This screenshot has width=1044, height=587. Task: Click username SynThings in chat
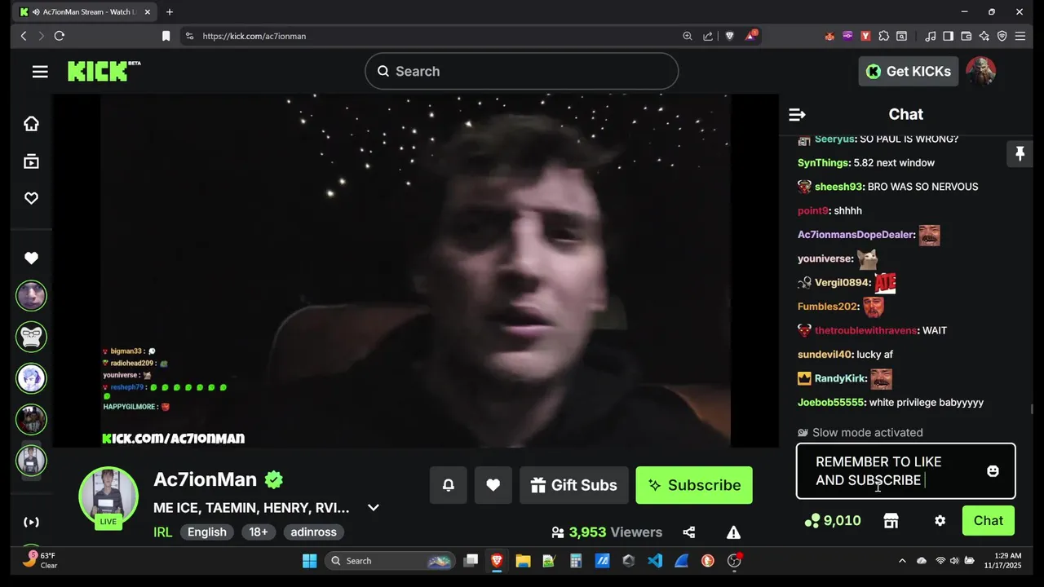tap(824, 163)
